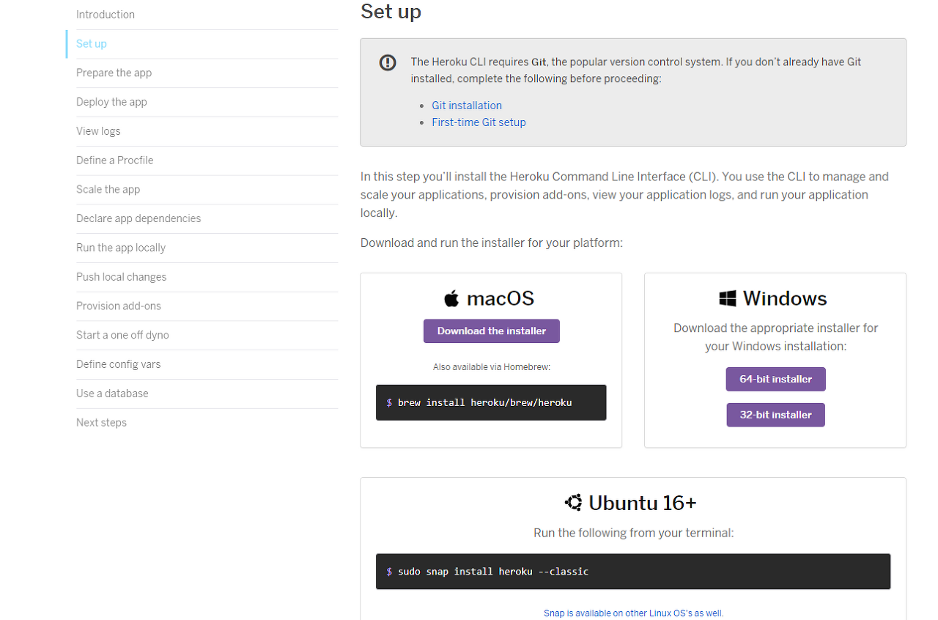Click 'Also available via Homebrew:' text
The width and height of the screenshot is (938, 620).
(x=492, y=367)
